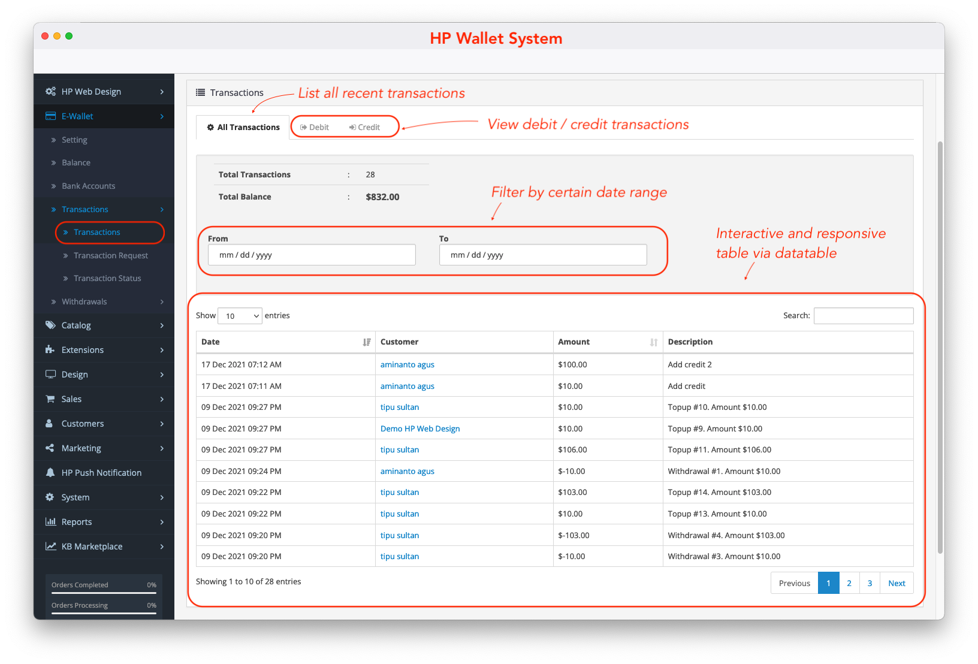Jump to page 3 of the table
The height and width of the screenshot is (664, 978).
(870, 584)
